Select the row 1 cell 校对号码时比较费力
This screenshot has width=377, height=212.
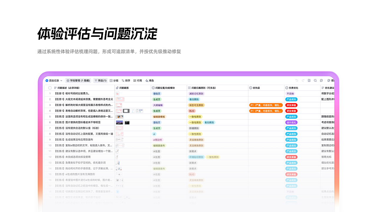[x=84, y=94]
